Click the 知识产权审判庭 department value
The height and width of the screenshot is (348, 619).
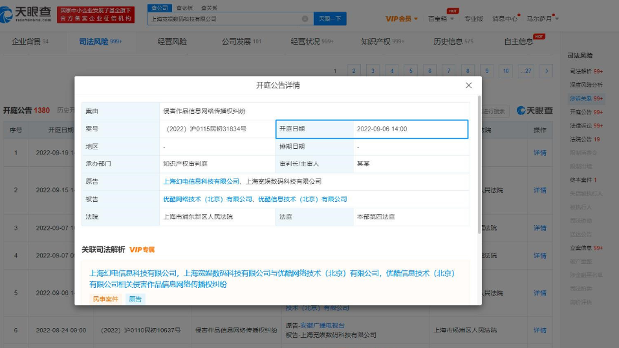click(x=185, y=164)
